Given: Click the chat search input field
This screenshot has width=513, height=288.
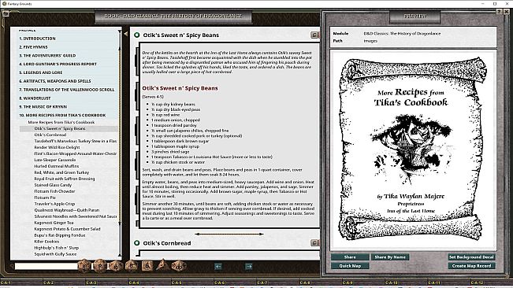Looking at the screenshot, I should click(x=46, y=266).
